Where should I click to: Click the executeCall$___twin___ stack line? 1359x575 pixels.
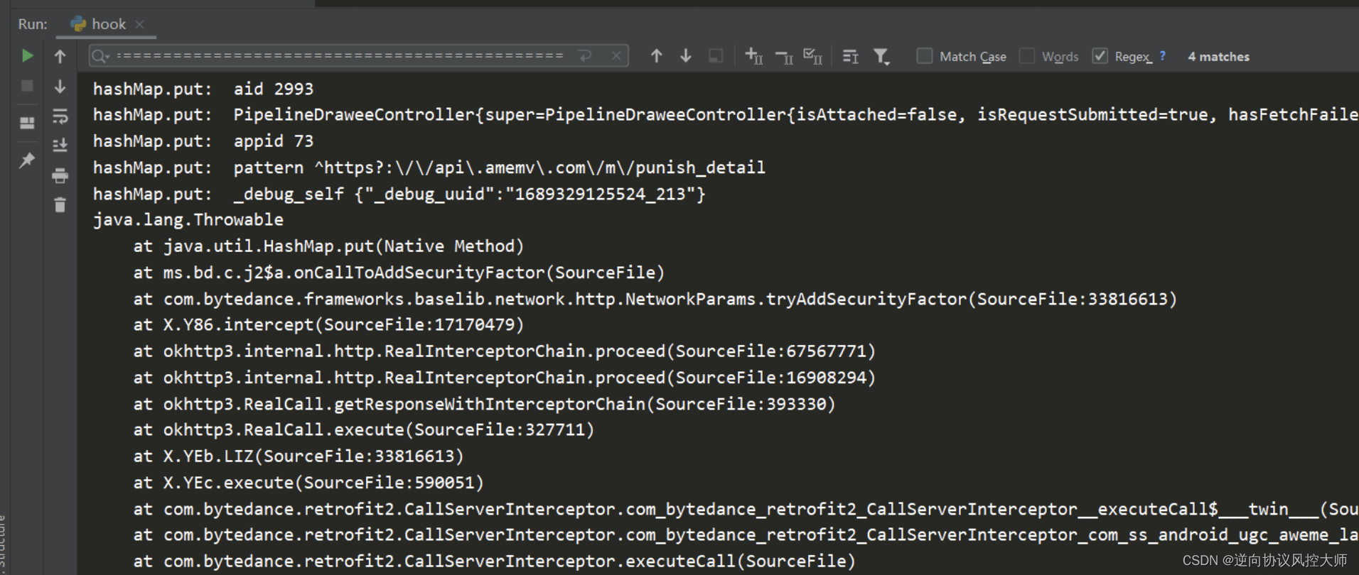pos(746,509)
